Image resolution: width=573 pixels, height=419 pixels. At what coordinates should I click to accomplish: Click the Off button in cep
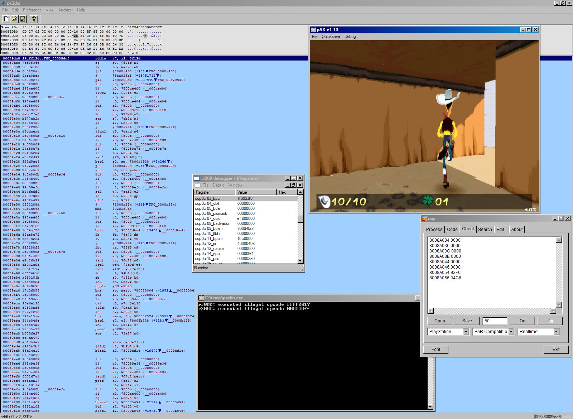tap(550, 321)
